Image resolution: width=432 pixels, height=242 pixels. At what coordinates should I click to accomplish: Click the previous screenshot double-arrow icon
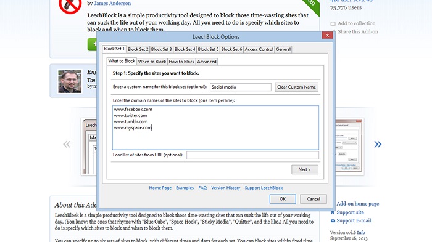67,144
